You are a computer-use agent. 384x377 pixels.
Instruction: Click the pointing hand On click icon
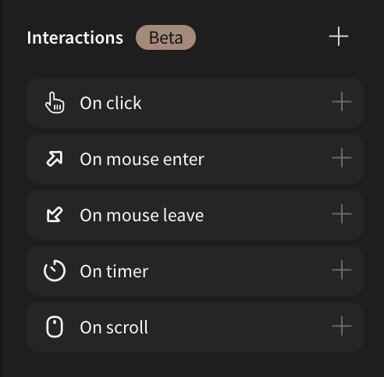click(x=55, y=103)
